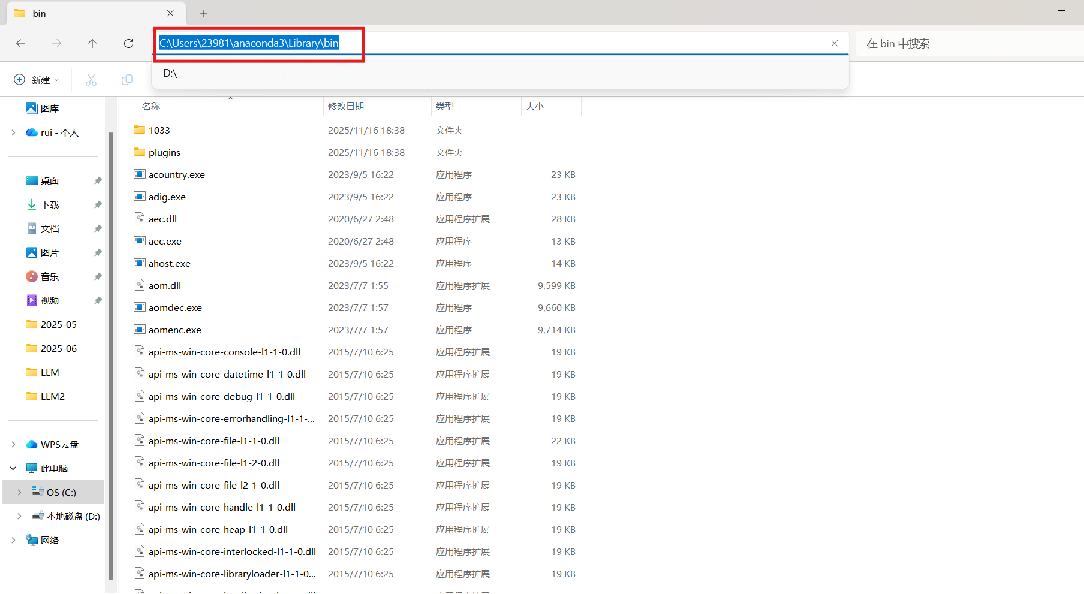Open the 新建 (New) dropdown
The image size is (1084, 594).
(37, 80)
